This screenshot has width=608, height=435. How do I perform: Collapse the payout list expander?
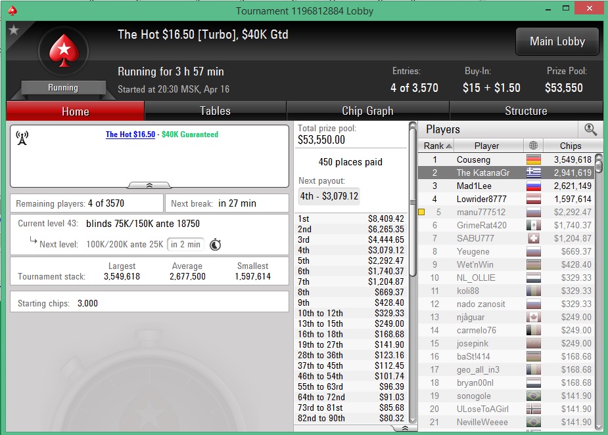click(404, 428)
